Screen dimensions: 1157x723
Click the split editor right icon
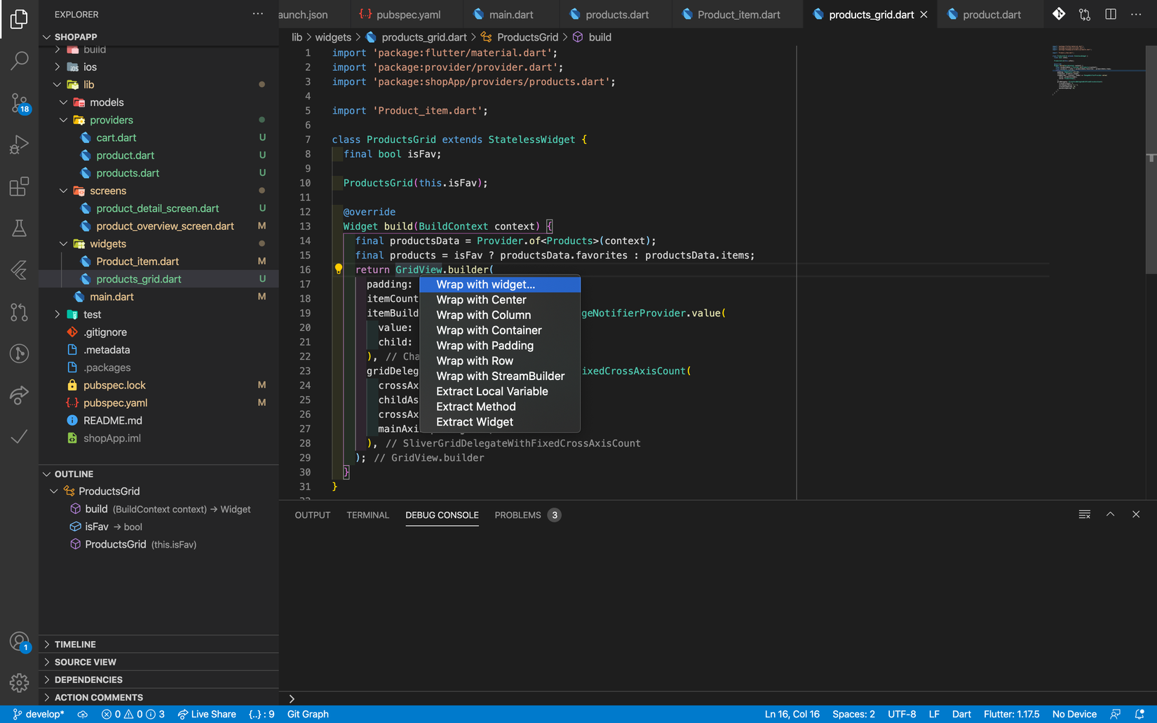click(x=1111, y=14)
